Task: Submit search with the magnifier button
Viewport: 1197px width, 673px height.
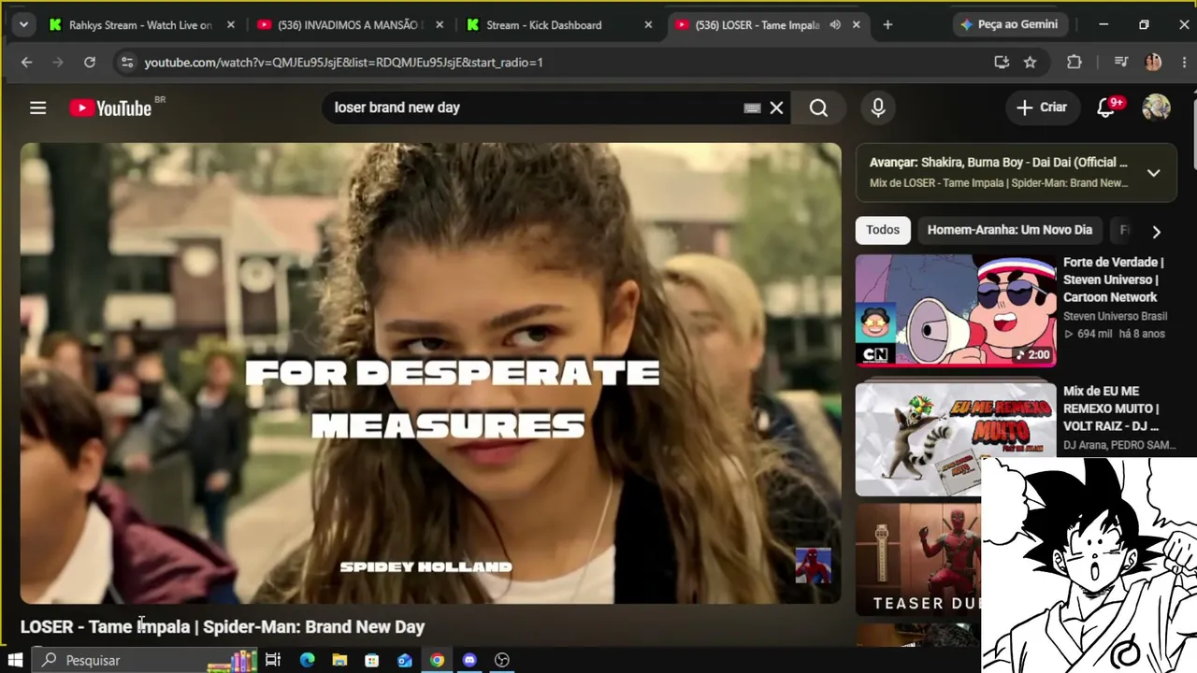Action: (818, 107)
